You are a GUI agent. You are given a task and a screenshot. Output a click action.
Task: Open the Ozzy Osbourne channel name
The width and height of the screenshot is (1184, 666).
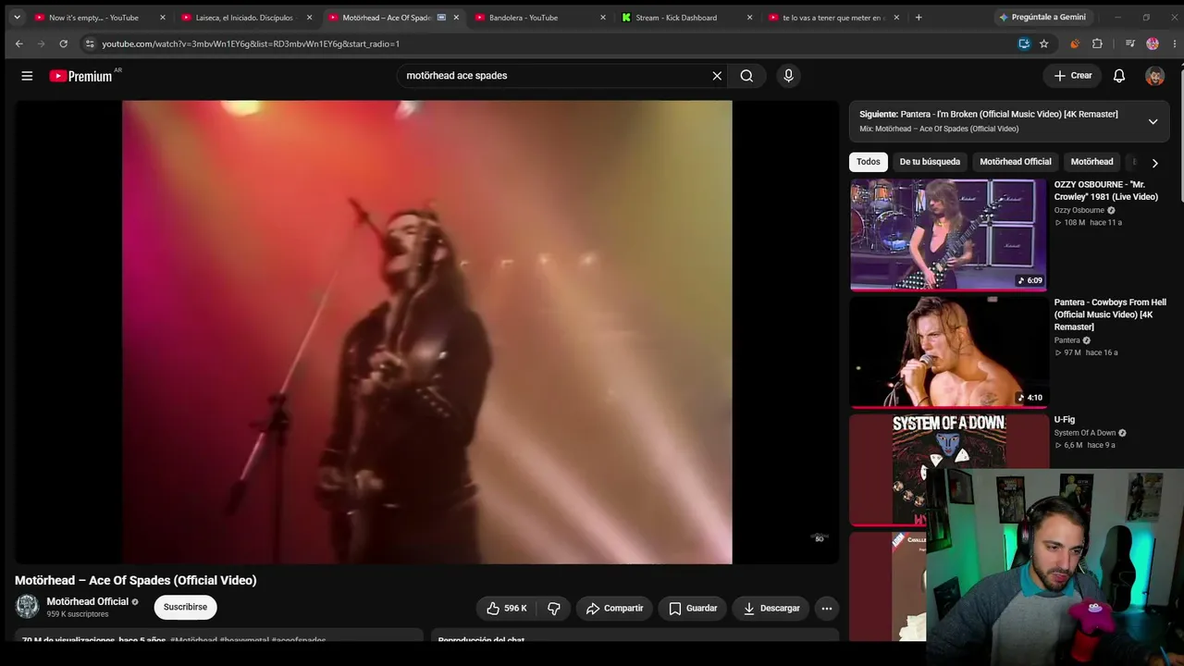(1080, 210)
